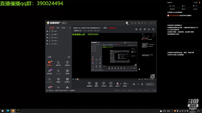Expand the speaker volume arrow
202x113 pixels.
128,84
